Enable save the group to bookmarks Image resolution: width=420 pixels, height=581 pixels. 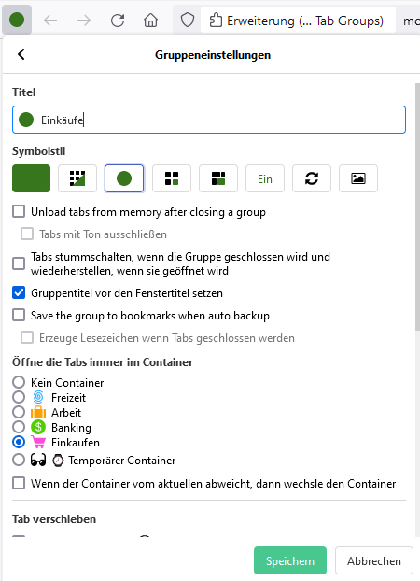[x=19, y=315]
